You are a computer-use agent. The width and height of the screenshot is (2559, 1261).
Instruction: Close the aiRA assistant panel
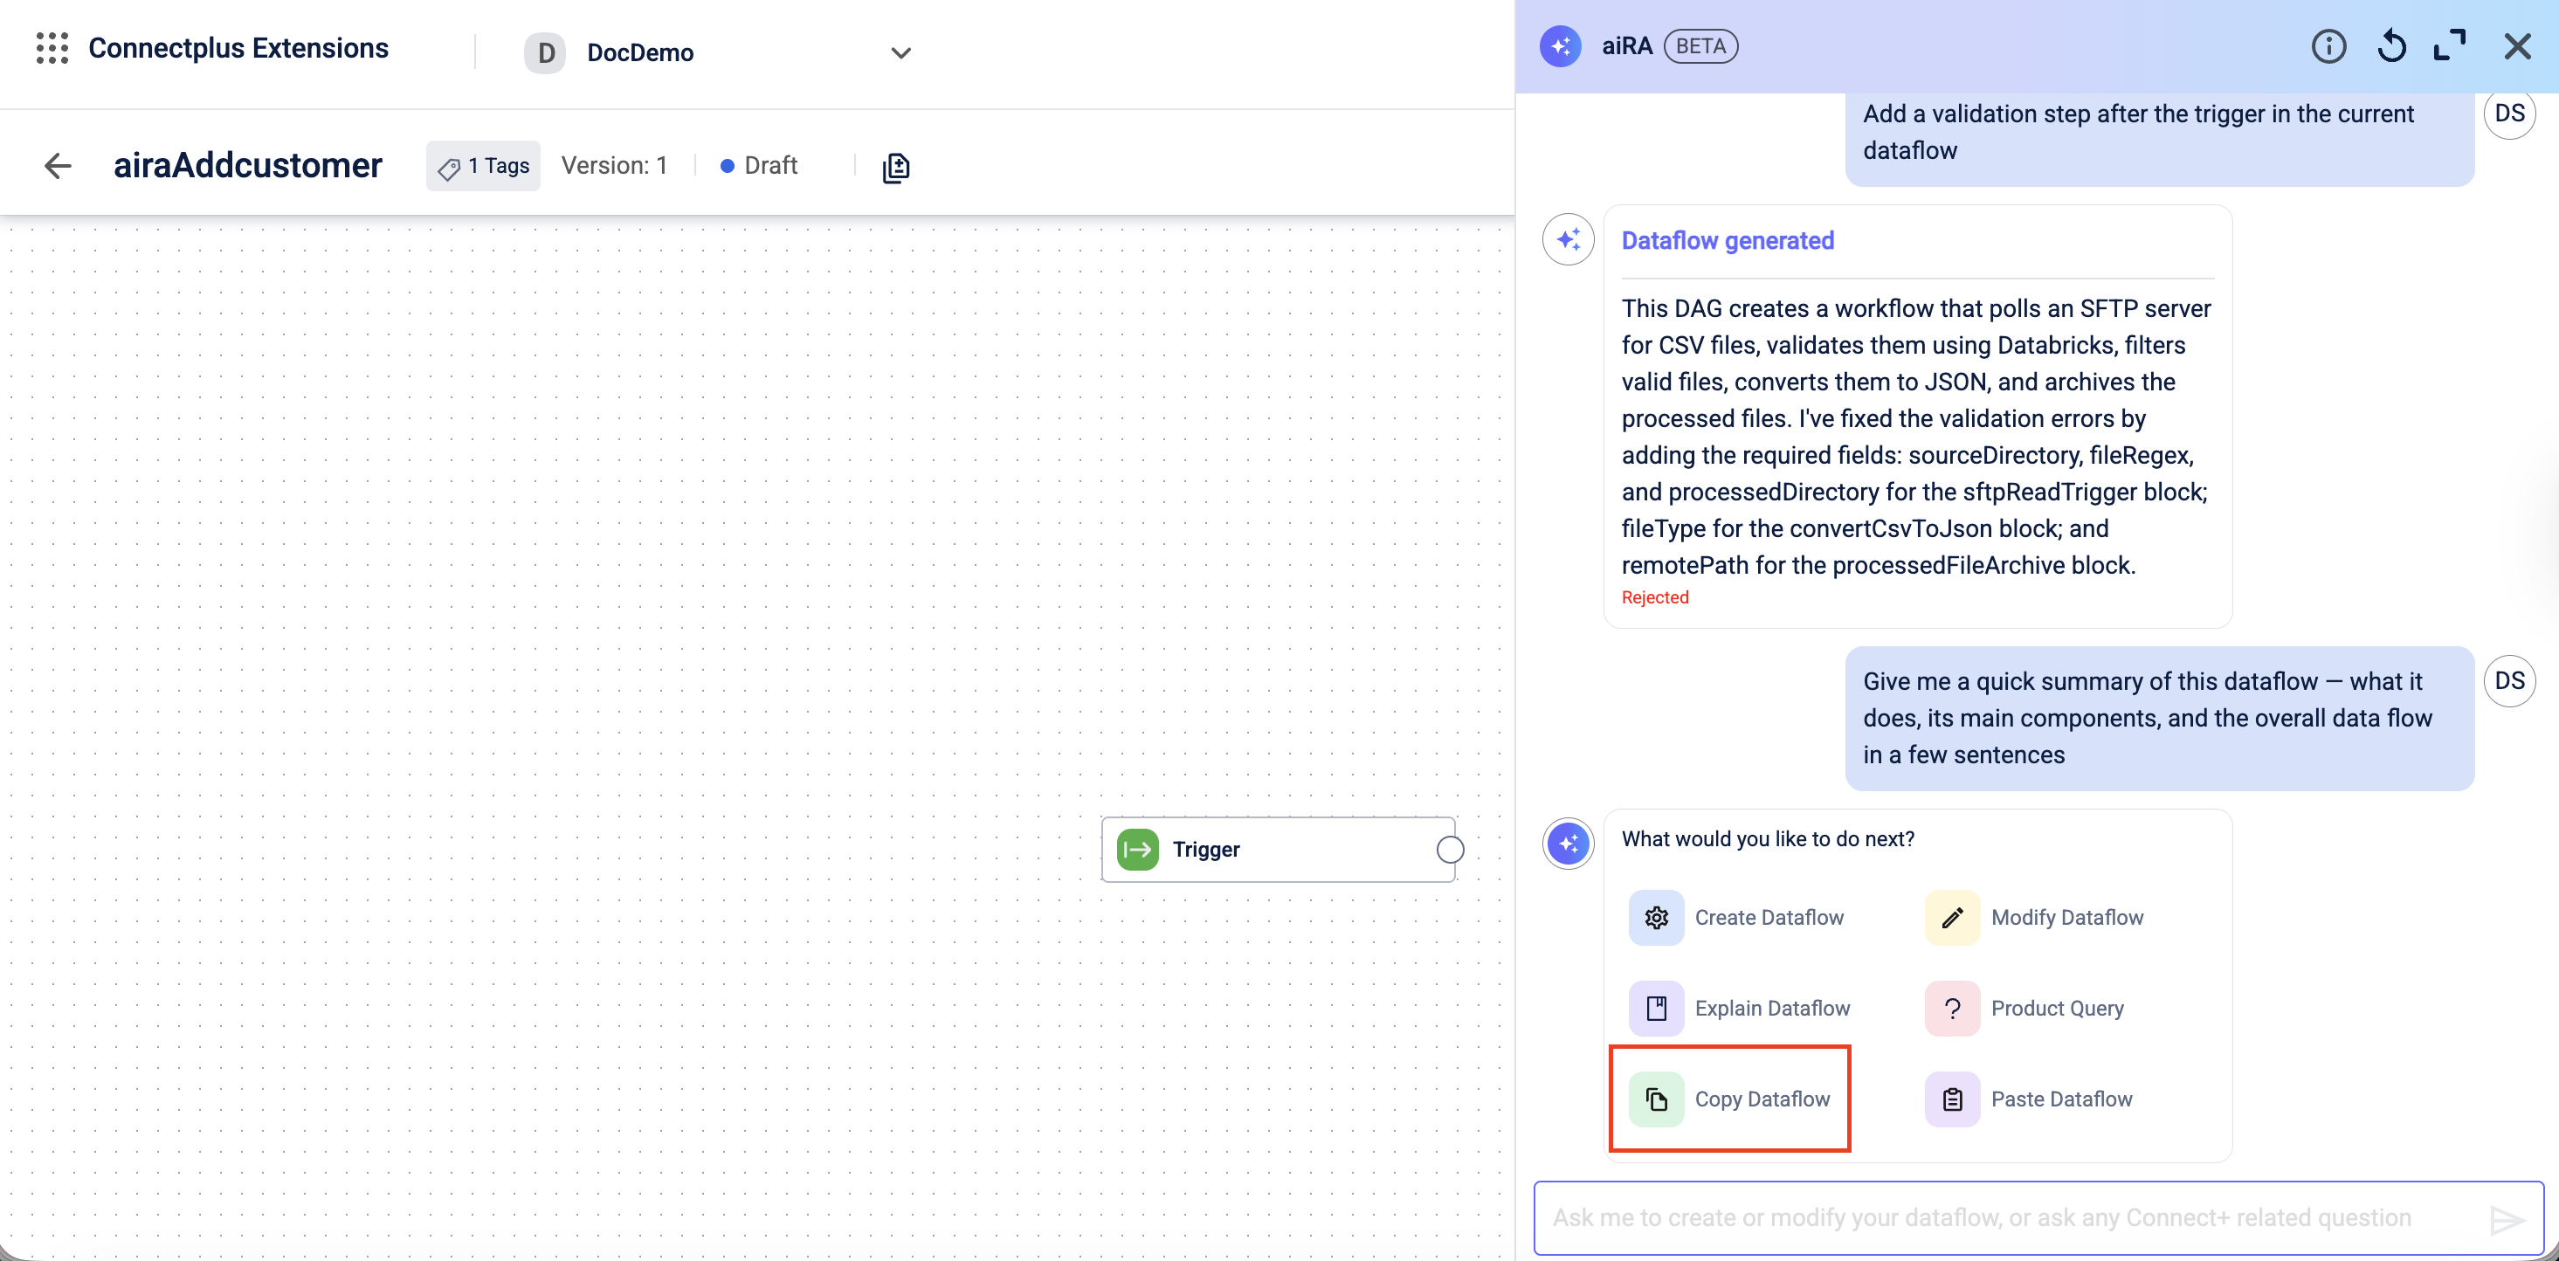pos(2516,46)
